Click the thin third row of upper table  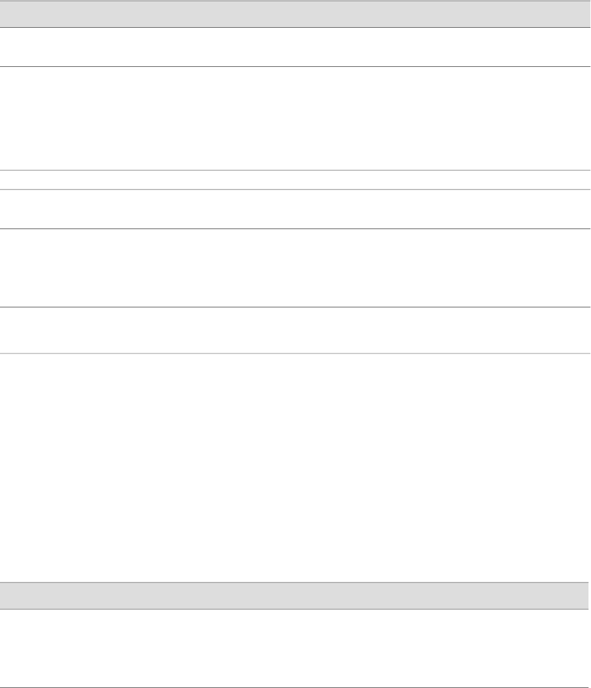coord(295,180)
